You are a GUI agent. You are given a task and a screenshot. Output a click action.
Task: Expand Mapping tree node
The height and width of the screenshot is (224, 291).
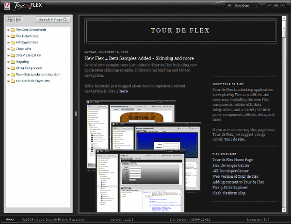point(9,62)
